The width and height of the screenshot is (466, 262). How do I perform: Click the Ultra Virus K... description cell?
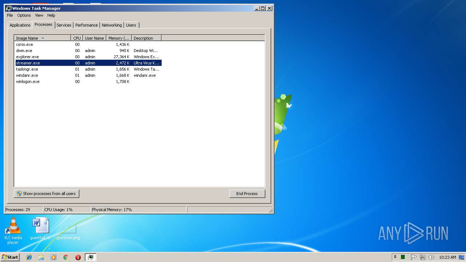(146, 63)
